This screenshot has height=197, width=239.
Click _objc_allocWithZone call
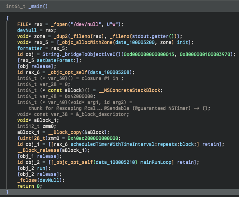(86, 42)
